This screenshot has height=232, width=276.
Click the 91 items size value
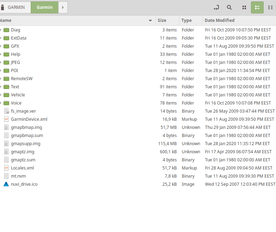click(168, 87)
